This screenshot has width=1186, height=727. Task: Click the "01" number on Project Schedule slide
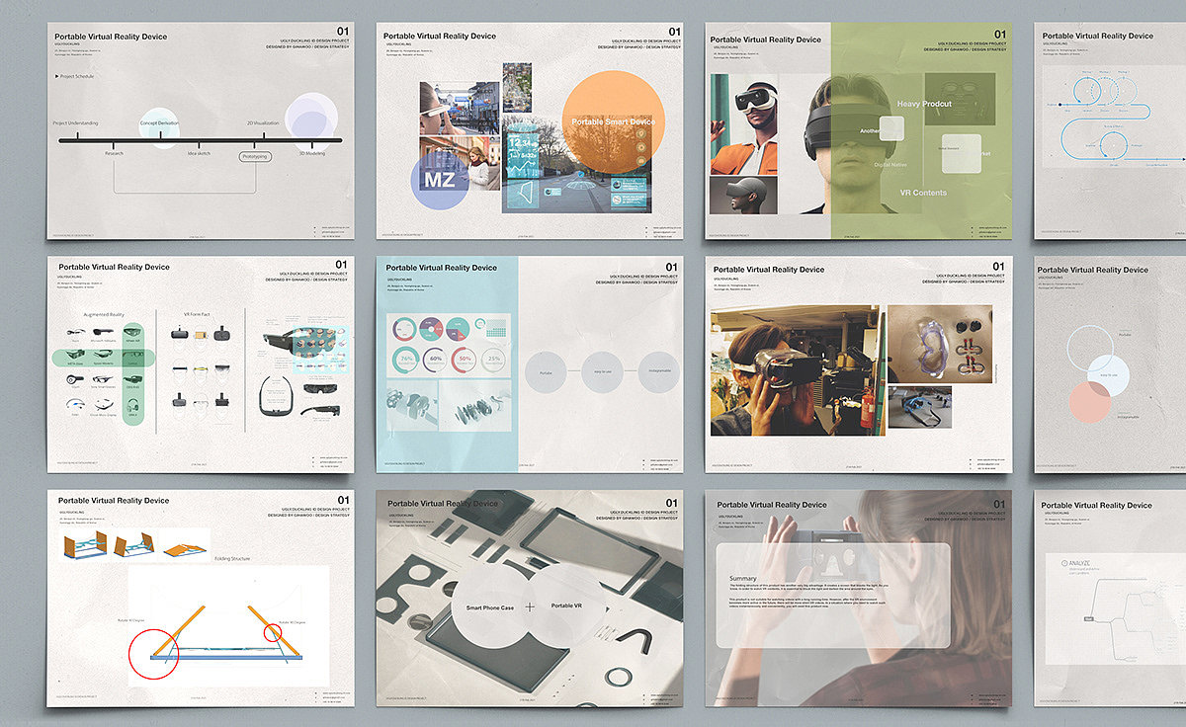[343, 33]
